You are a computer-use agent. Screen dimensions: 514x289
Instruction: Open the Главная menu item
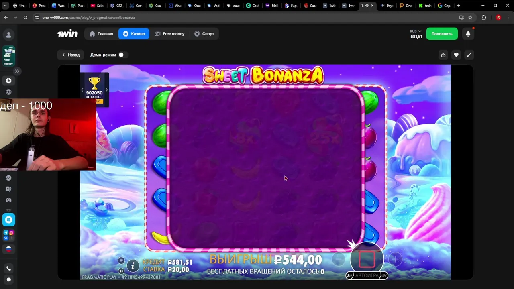[101, 34]
